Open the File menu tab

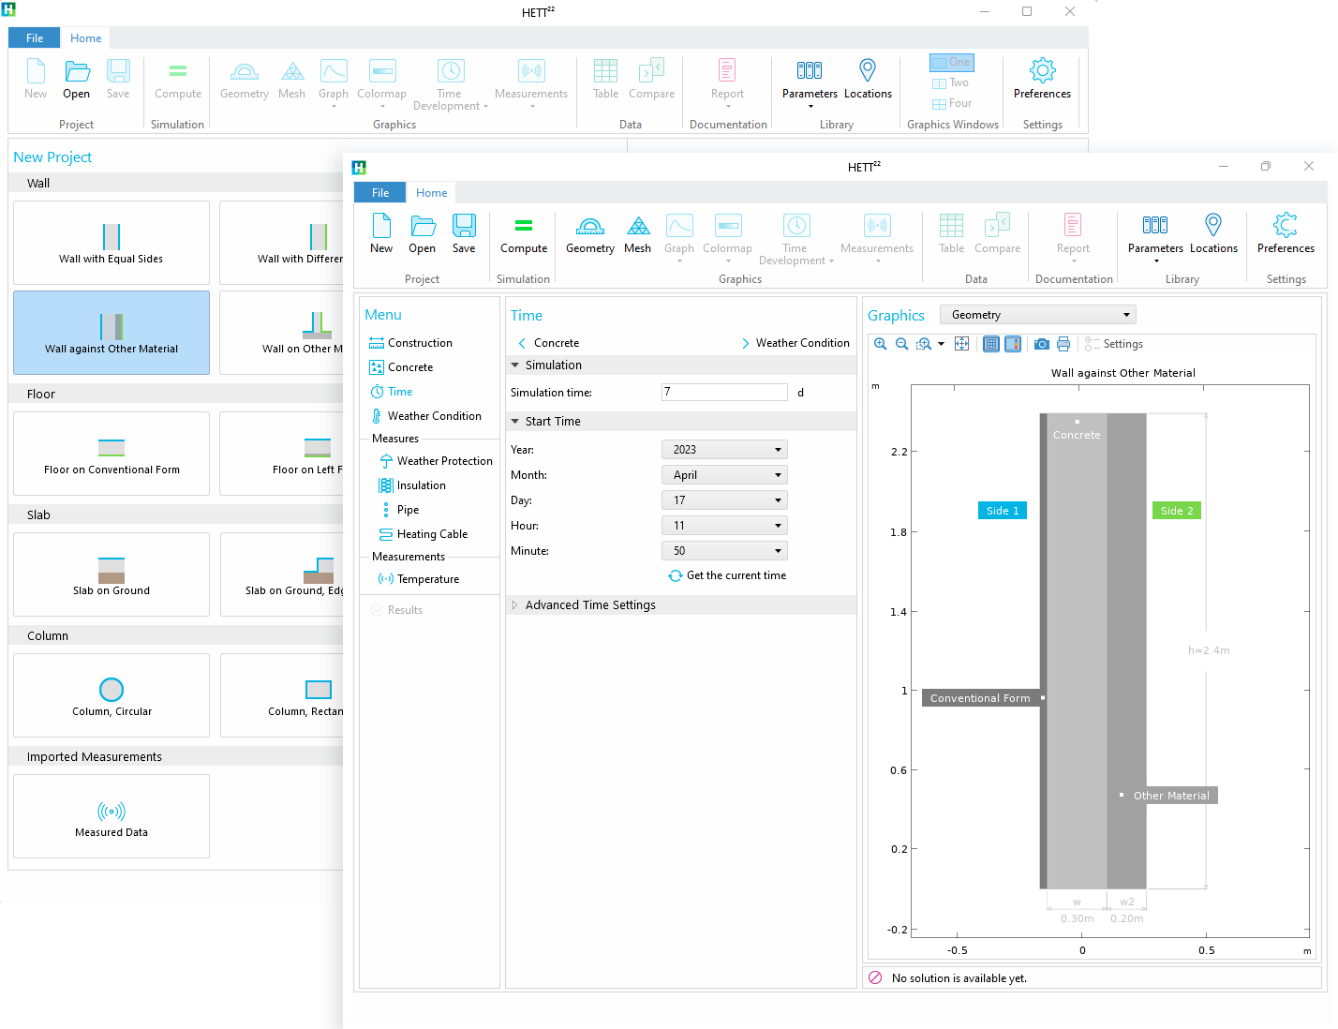(x=379, y=192)
